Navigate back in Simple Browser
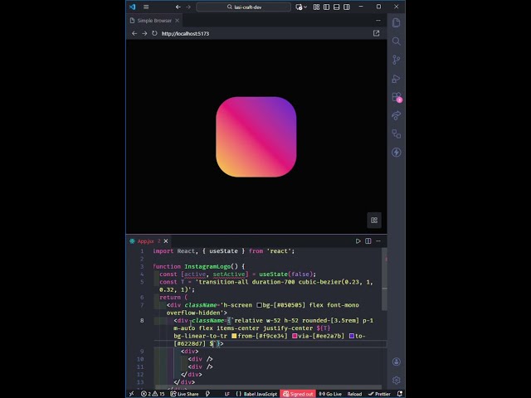Screen dimensions: 531x398 click(x=134, y=33)
